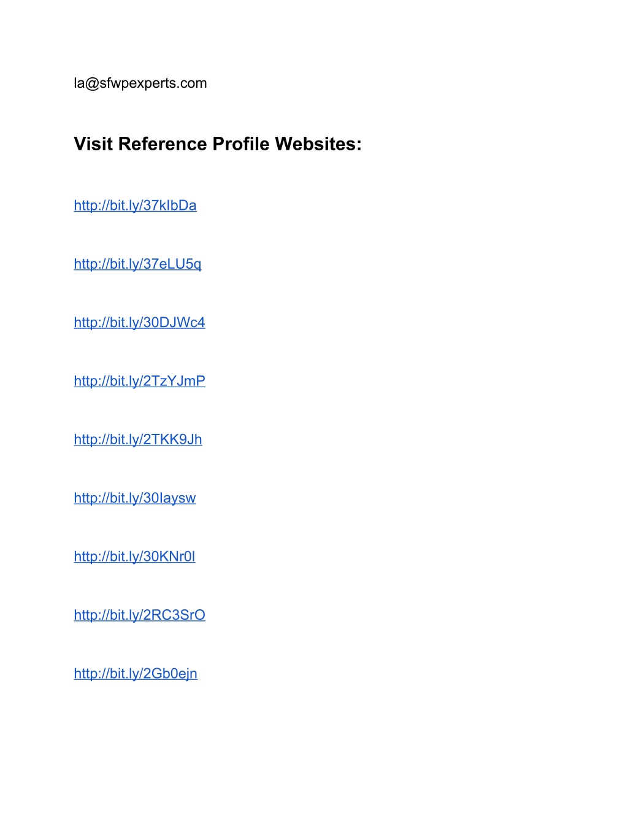
Task: Click the Visit Reference Profile Websites heading
Action: (218, 144)
